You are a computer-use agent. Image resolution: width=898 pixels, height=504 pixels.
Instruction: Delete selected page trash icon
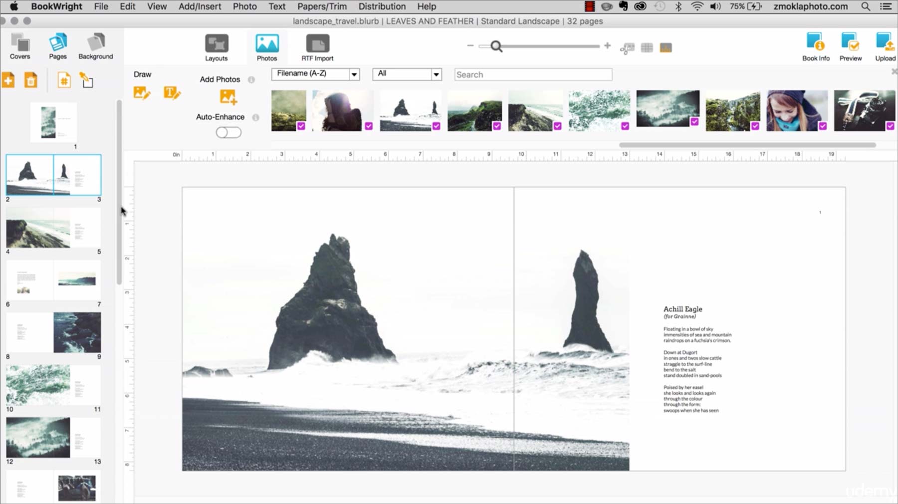click(31, 80)
